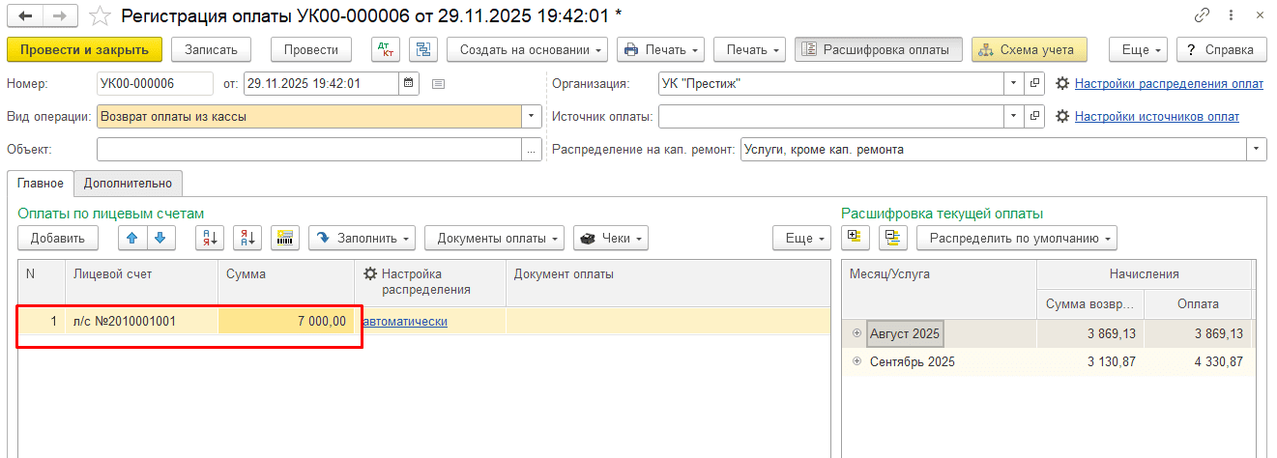Sort the account list descending
The image size is (1277, 458).
pos(247,238)
